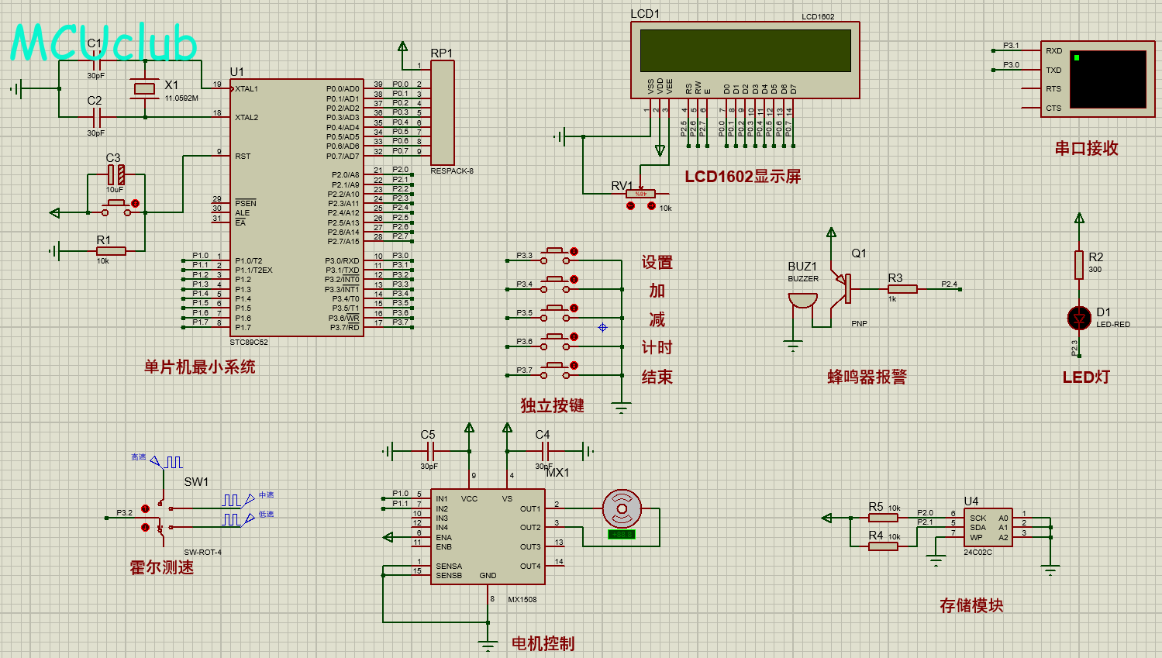
Task: Click the RP1 RESPACK-8 resistor pack
Action: click(442, 113)
